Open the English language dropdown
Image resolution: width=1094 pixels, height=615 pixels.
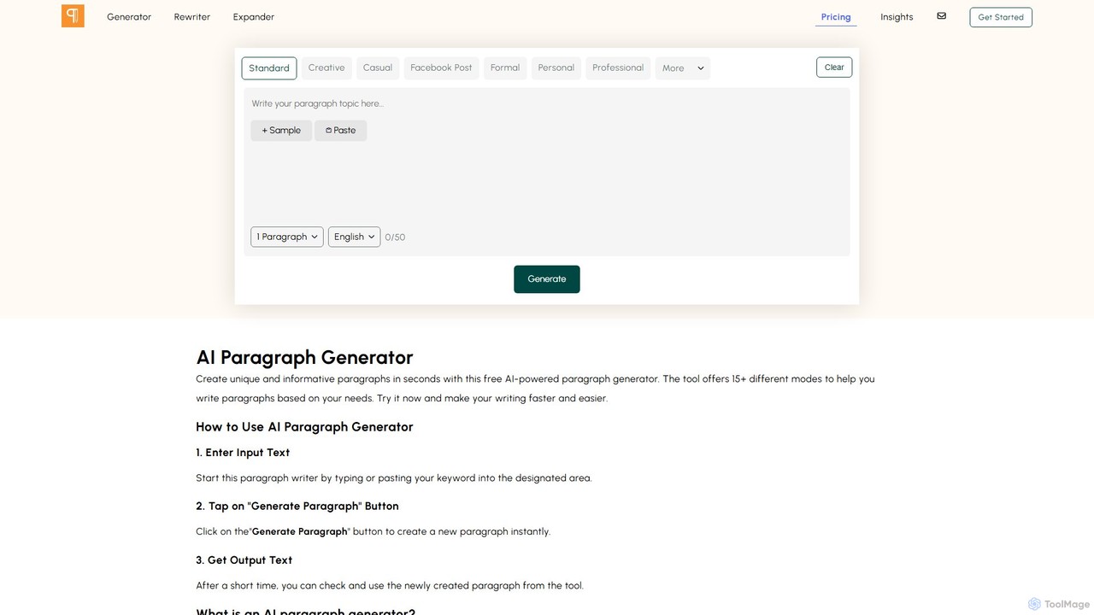[x=355, y=237]
